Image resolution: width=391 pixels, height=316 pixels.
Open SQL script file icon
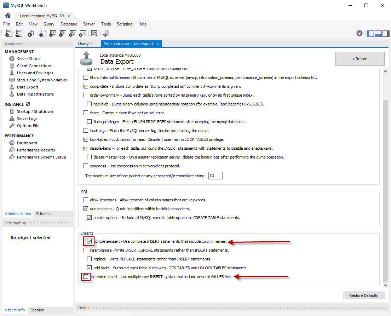coord(19,33)
